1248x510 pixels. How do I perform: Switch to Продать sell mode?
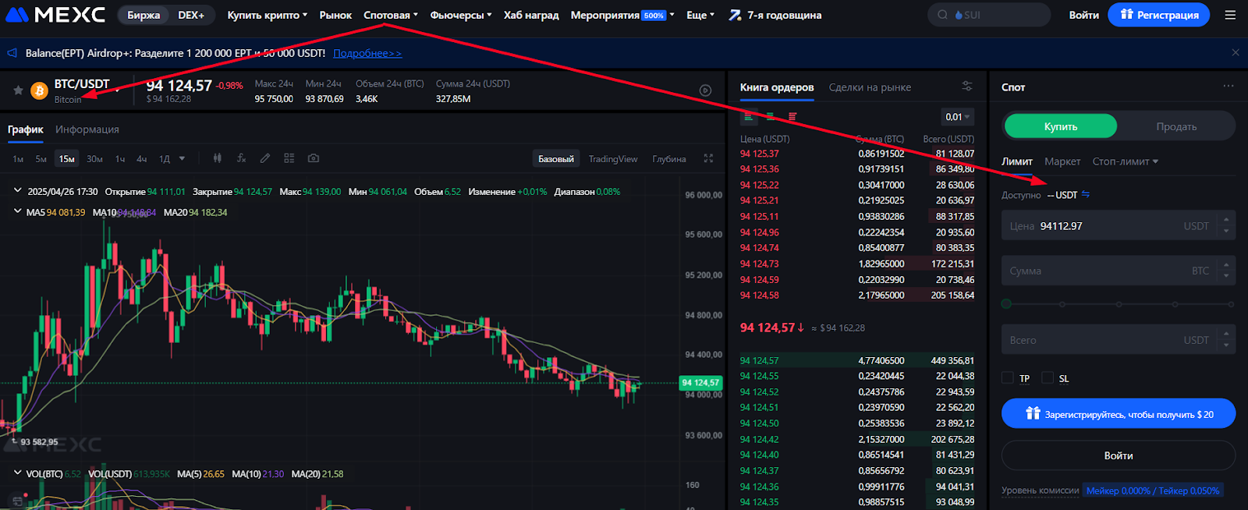(x=1176, y=126)
